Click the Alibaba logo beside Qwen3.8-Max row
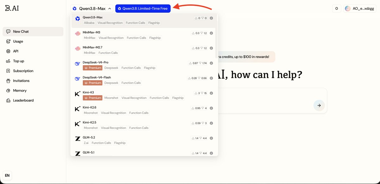The image size is (380, 184). coord(77,19)
